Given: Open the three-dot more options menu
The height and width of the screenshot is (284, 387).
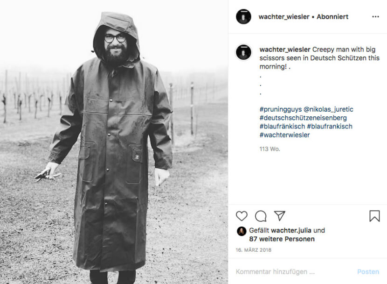Looking at the screenshot, I should click(375, 16).
